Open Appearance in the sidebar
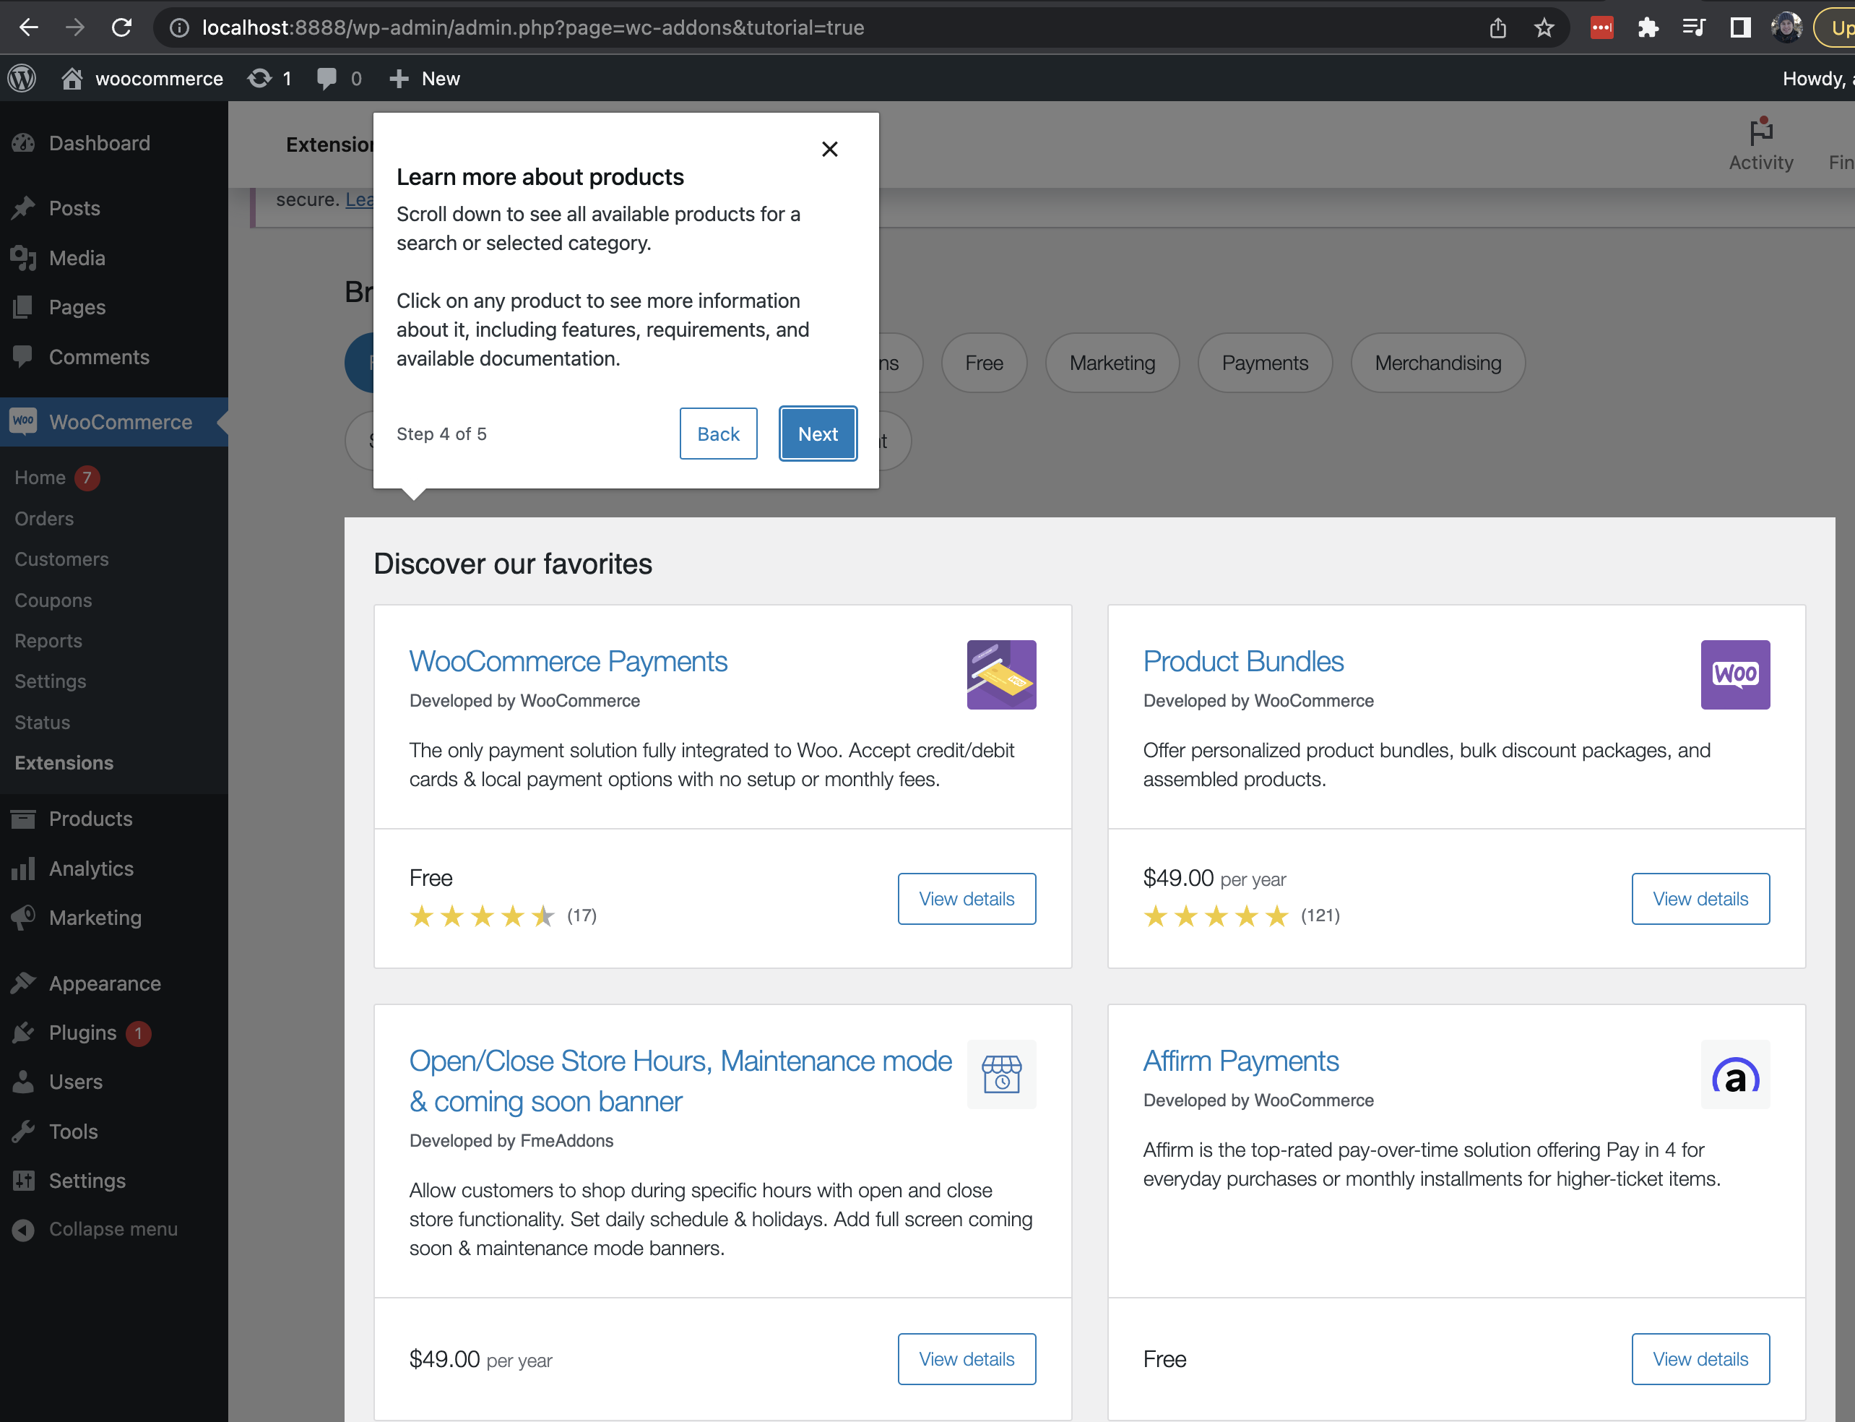The height and width of the screenshot is (1422, 1855). 114,983
